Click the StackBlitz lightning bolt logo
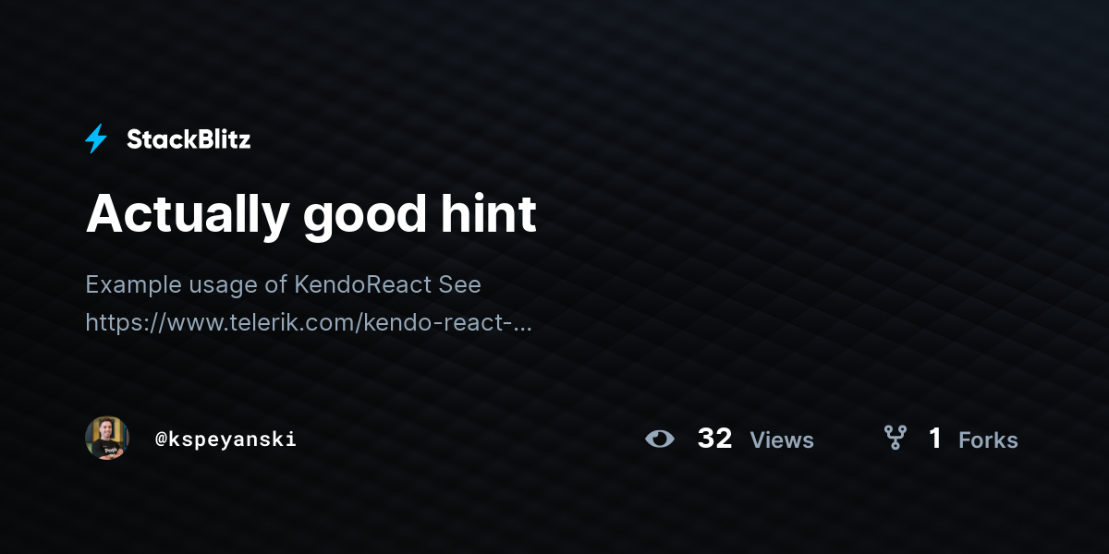This screenshot has width=1109, height=554. [96, 139]
